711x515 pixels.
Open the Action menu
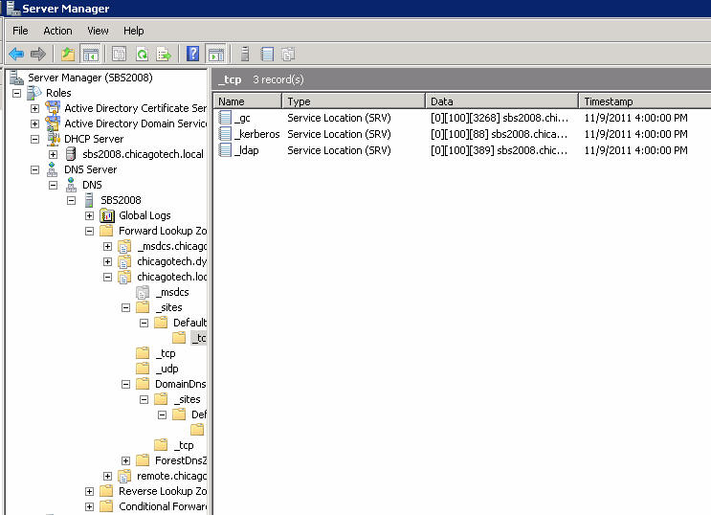click(57, 31)
